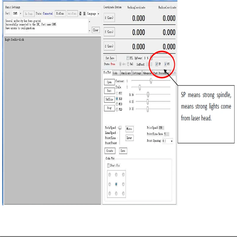Click 'Have access to configuration' log line
The image size is (237, 237).
point(20,28)
